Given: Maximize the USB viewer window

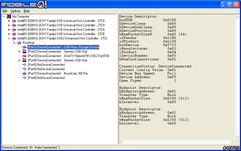Looking at the screenshot, I should pos(230,5).
